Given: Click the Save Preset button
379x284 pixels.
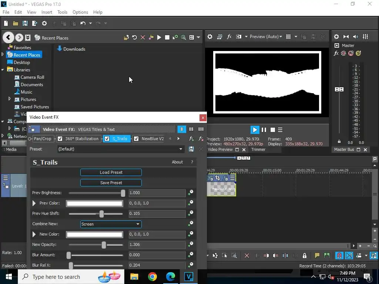Looking at the screenshot, I should coord(111,183).
